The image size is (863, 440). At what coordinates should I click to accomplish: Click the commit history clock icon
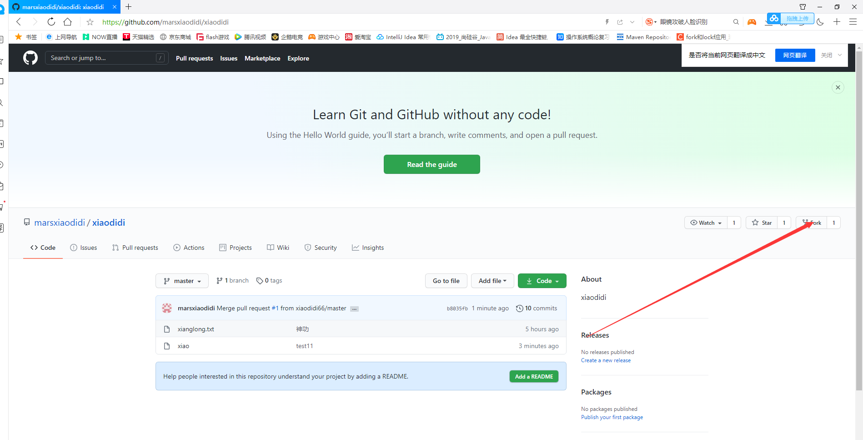[519, 309]
